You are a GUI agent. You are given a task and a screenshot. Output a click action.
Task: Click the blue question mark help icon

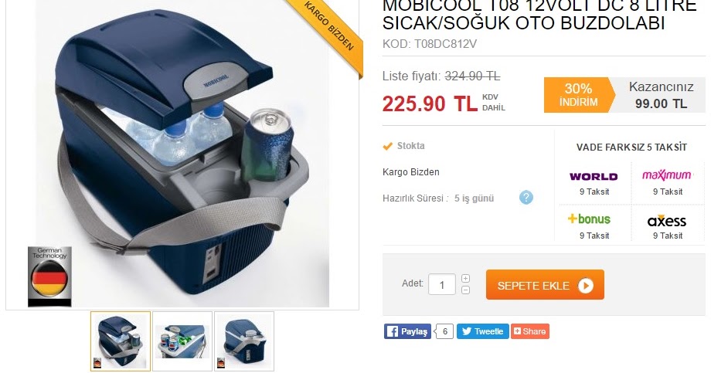click(x=526, y=198)
